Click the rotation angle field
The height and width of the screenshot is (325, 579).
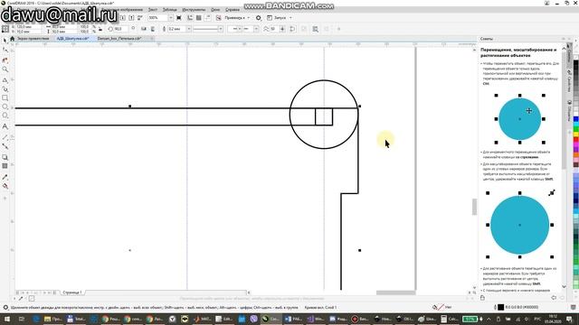[121, 29]
